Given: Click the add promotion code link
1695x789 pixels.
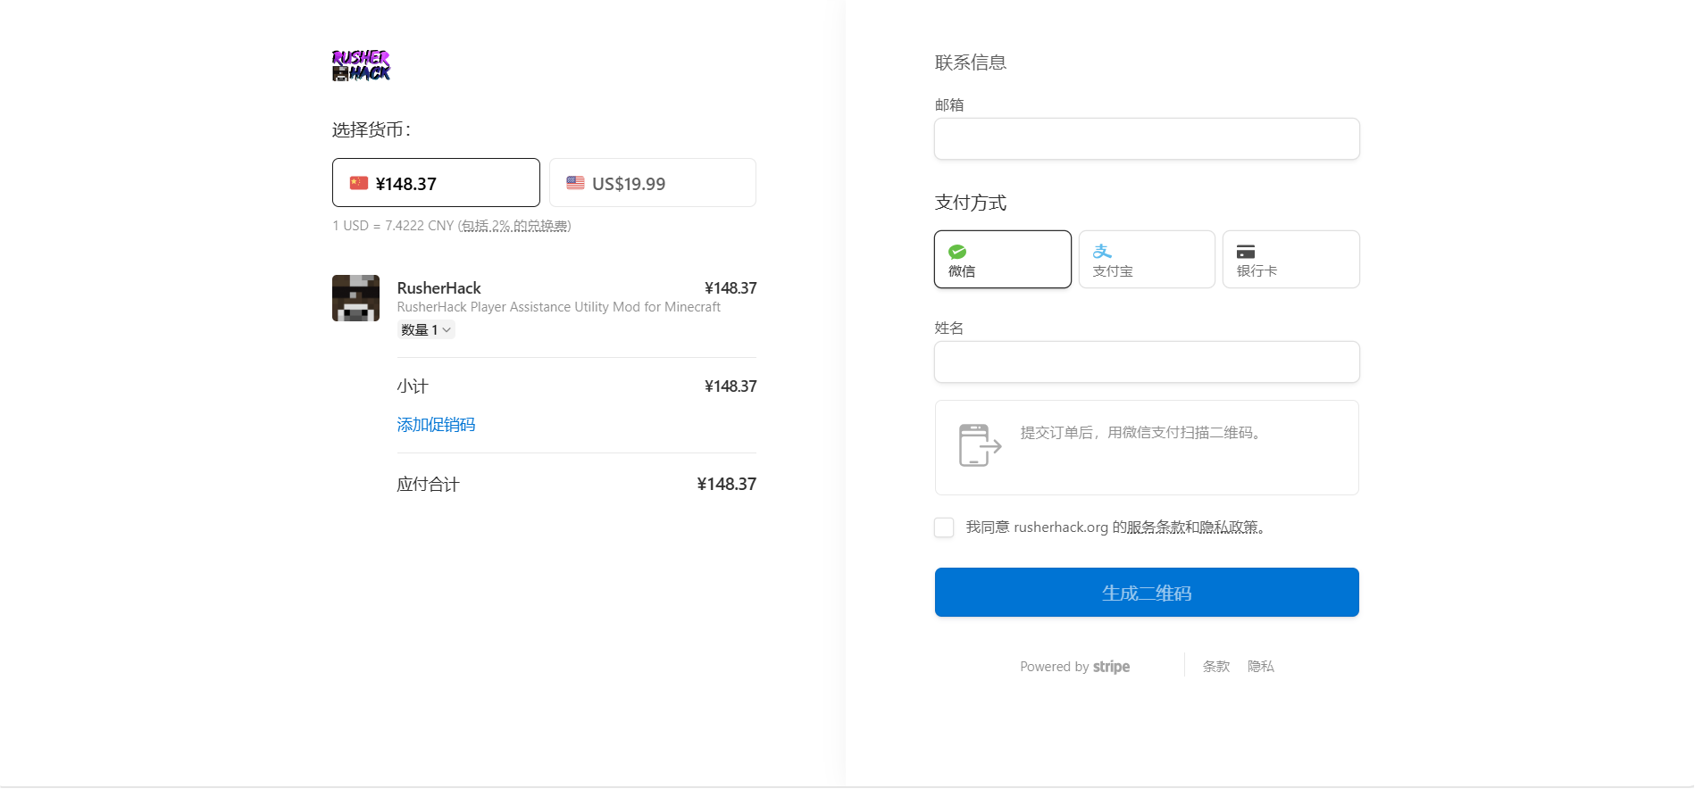Looking at the screenshot, I should pos(436,425).
